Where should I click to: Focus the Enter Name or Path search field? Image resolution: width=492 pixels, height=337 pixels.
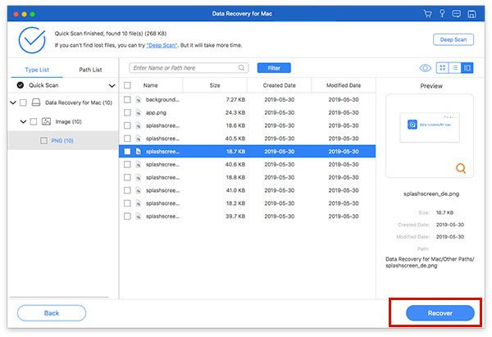click(x=189, y=68)
